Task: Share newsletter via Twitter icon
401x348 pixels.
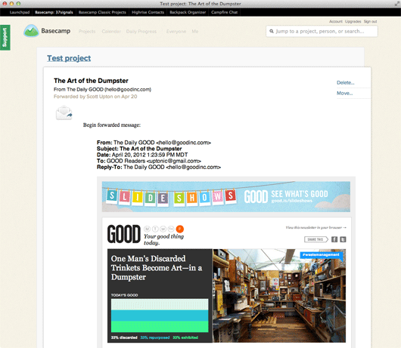Action: [x=343, y=239]
